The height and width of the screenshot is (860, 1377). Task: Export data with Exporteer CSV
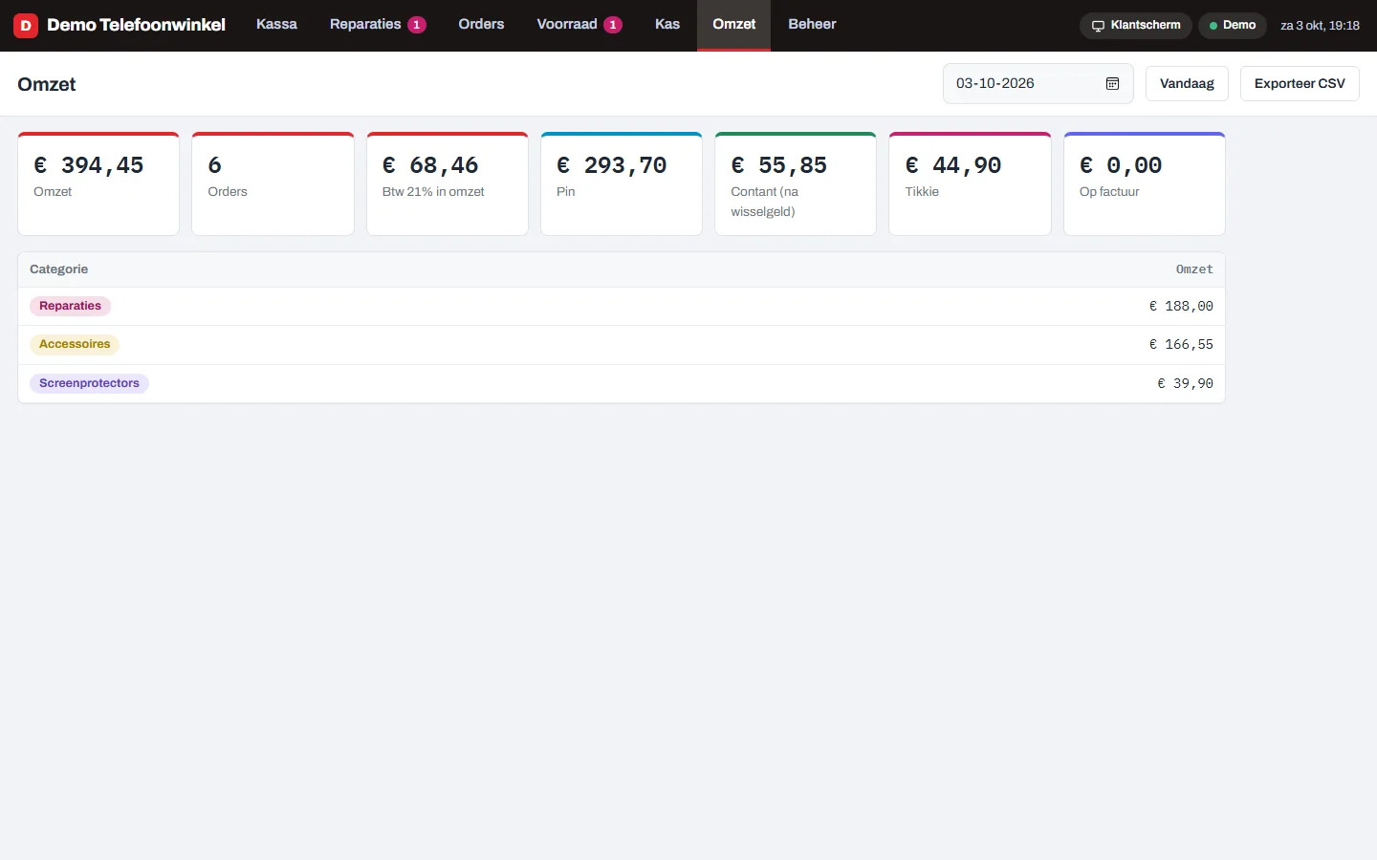pyautogui.click(x=1300, y=84)
